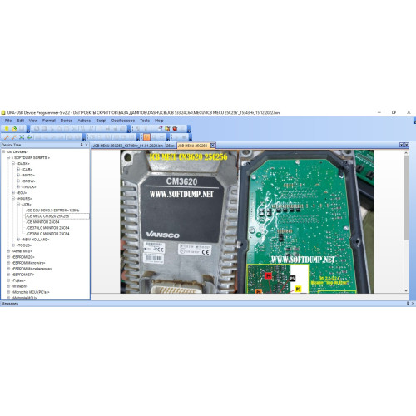Expand the EEPROM Miscellaneous tree node
This screenshot has height=416, width=416.
coord(8,269)
